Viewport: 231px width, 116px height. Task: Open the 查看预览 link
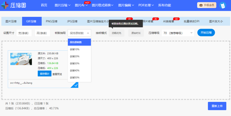[57, 74]
